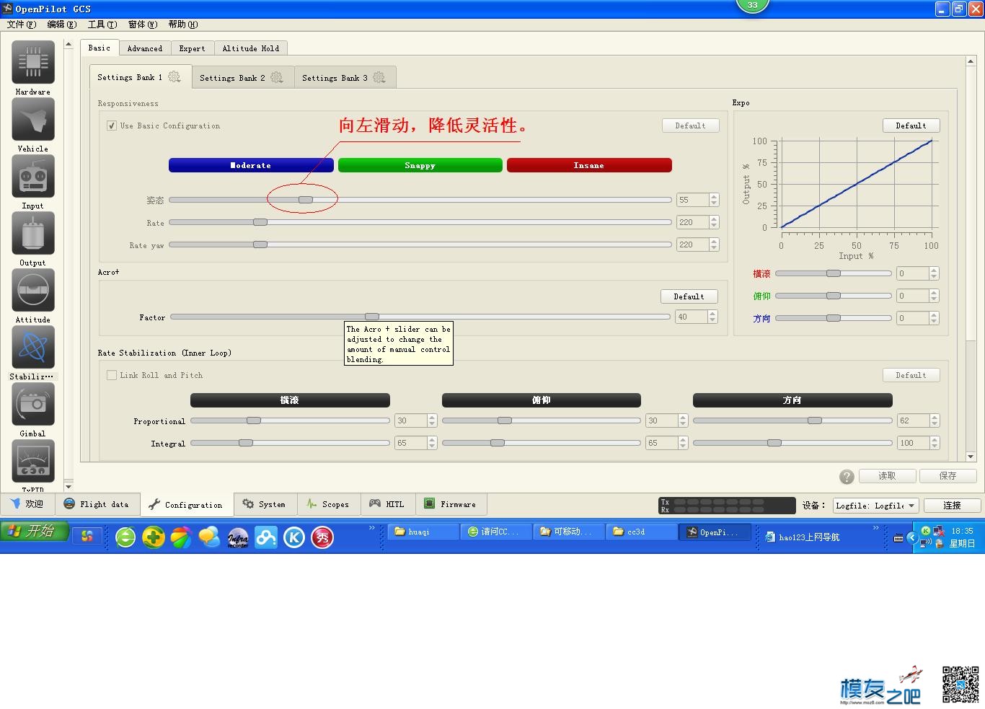This screenshot has height=709, width=985.
Task: Switch to the Expert tab
Action: [192, 48]
